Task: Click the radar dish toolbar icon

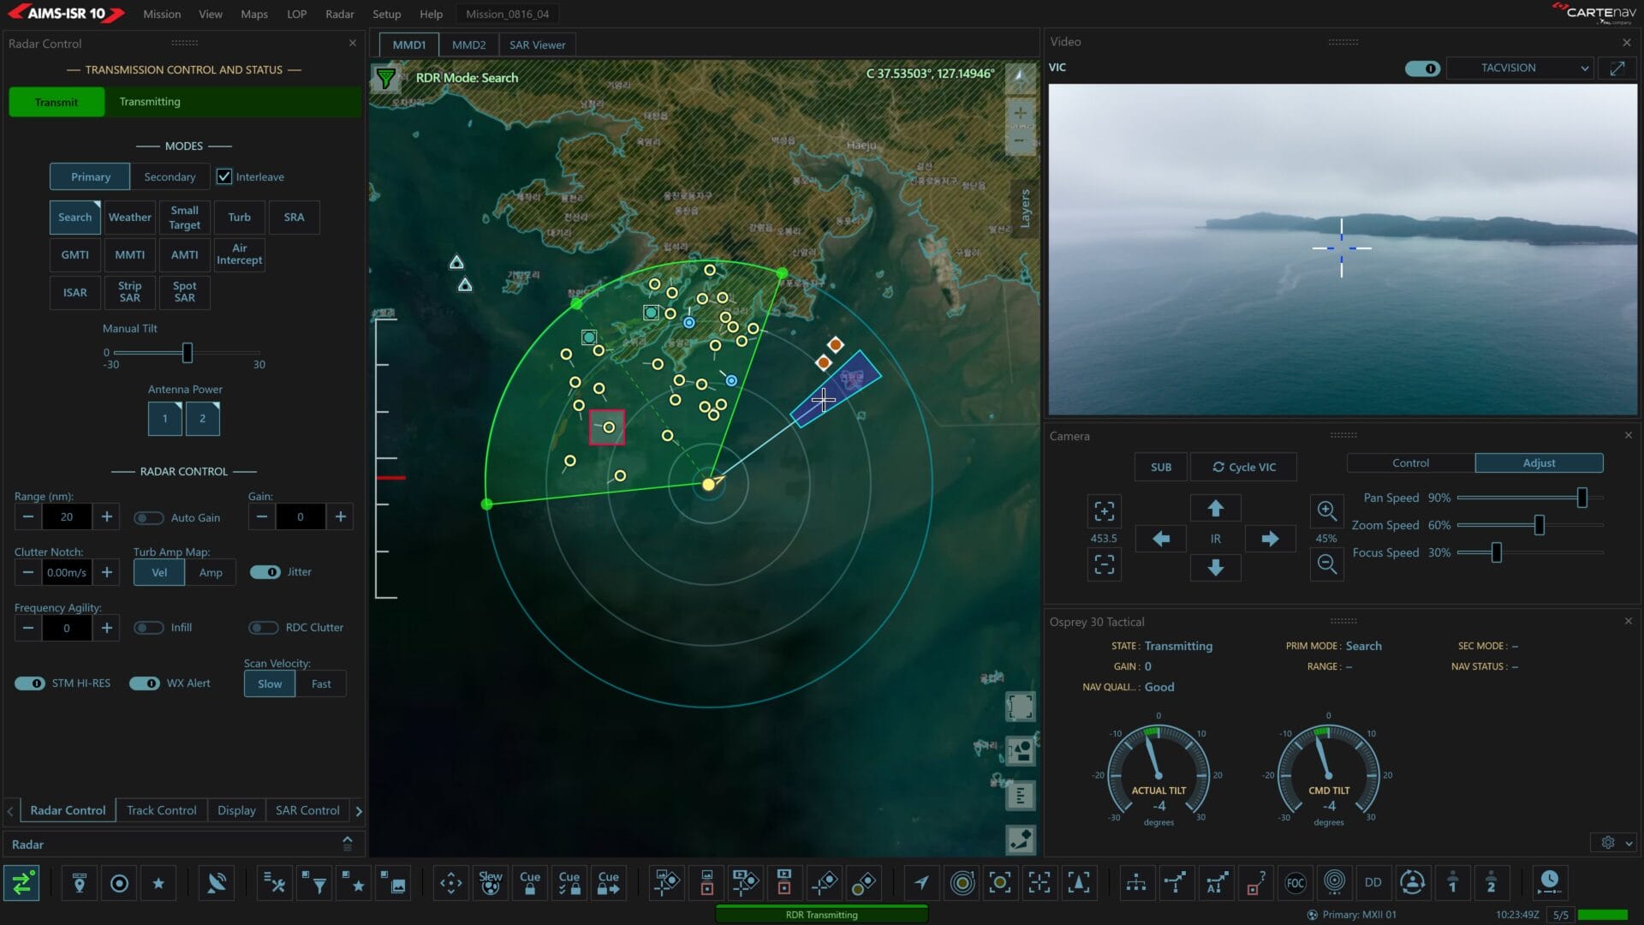Action: [x=217, y=883]
